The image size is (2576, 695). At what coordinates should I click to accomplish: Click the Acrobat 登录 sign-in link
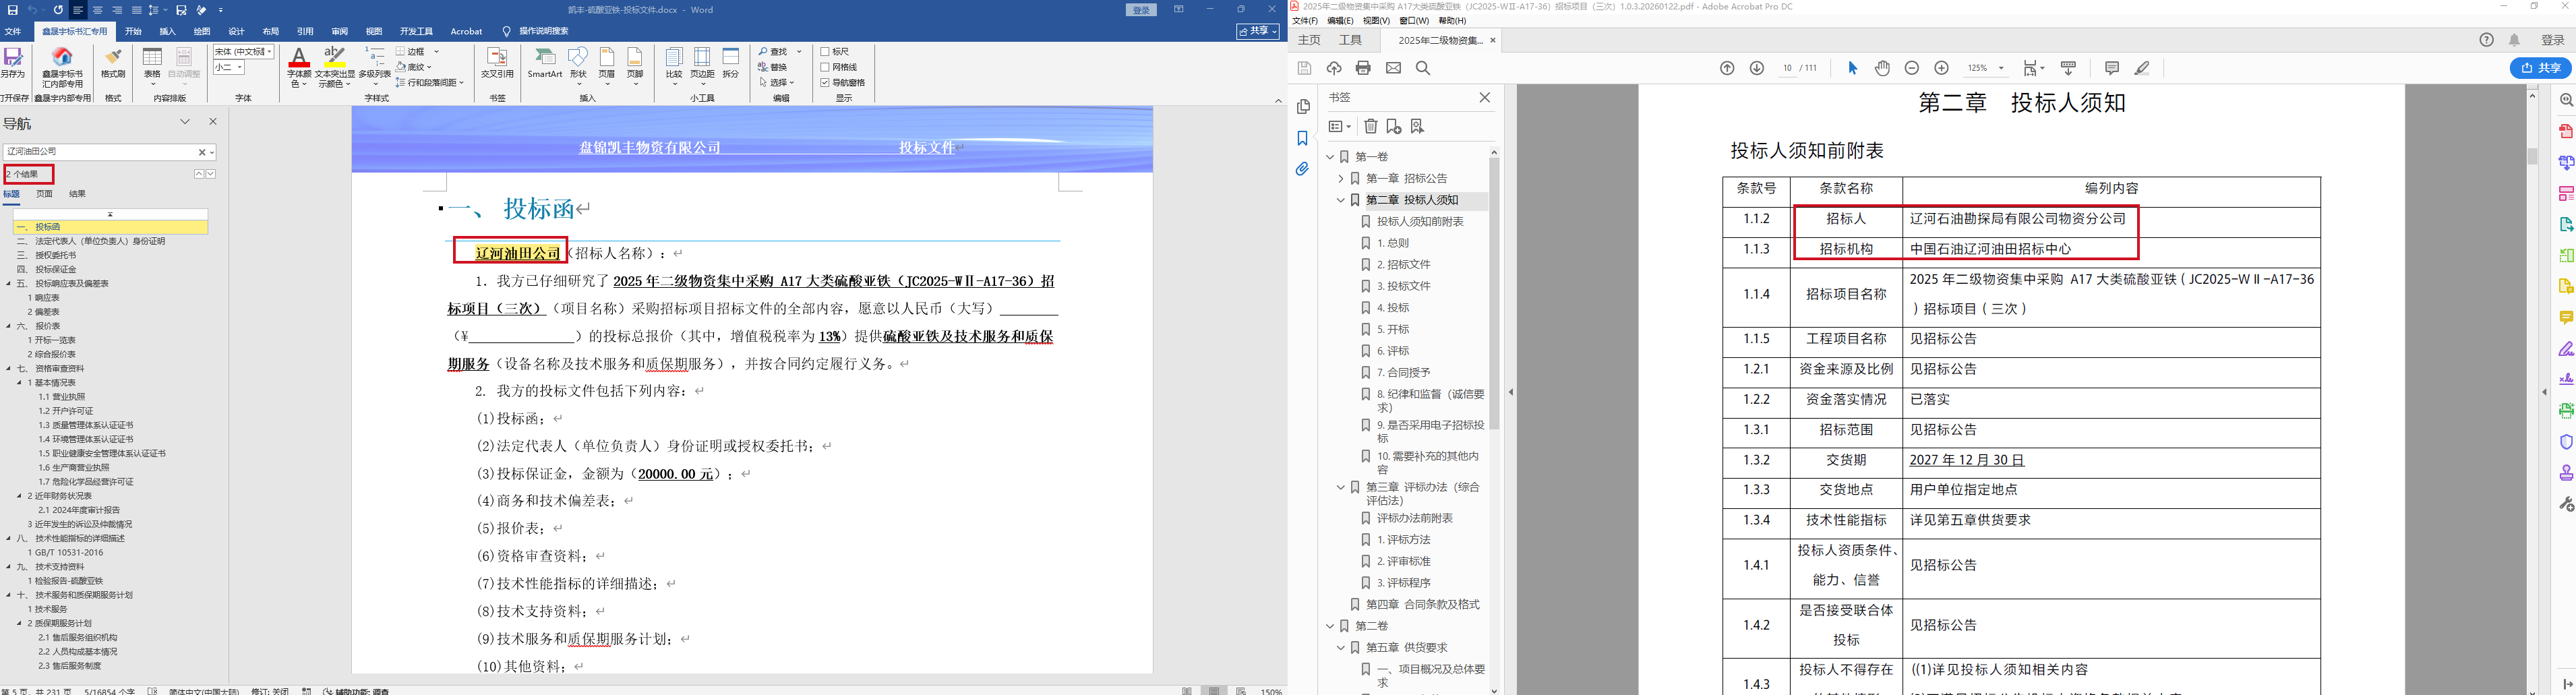pos(2552,40)
